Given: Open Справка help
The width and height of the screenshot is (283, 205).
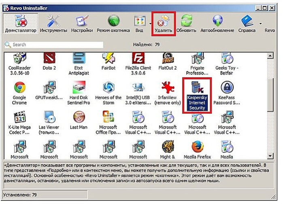Looking at the screenshot, I should pyautogui.click(x=247, y=23).
